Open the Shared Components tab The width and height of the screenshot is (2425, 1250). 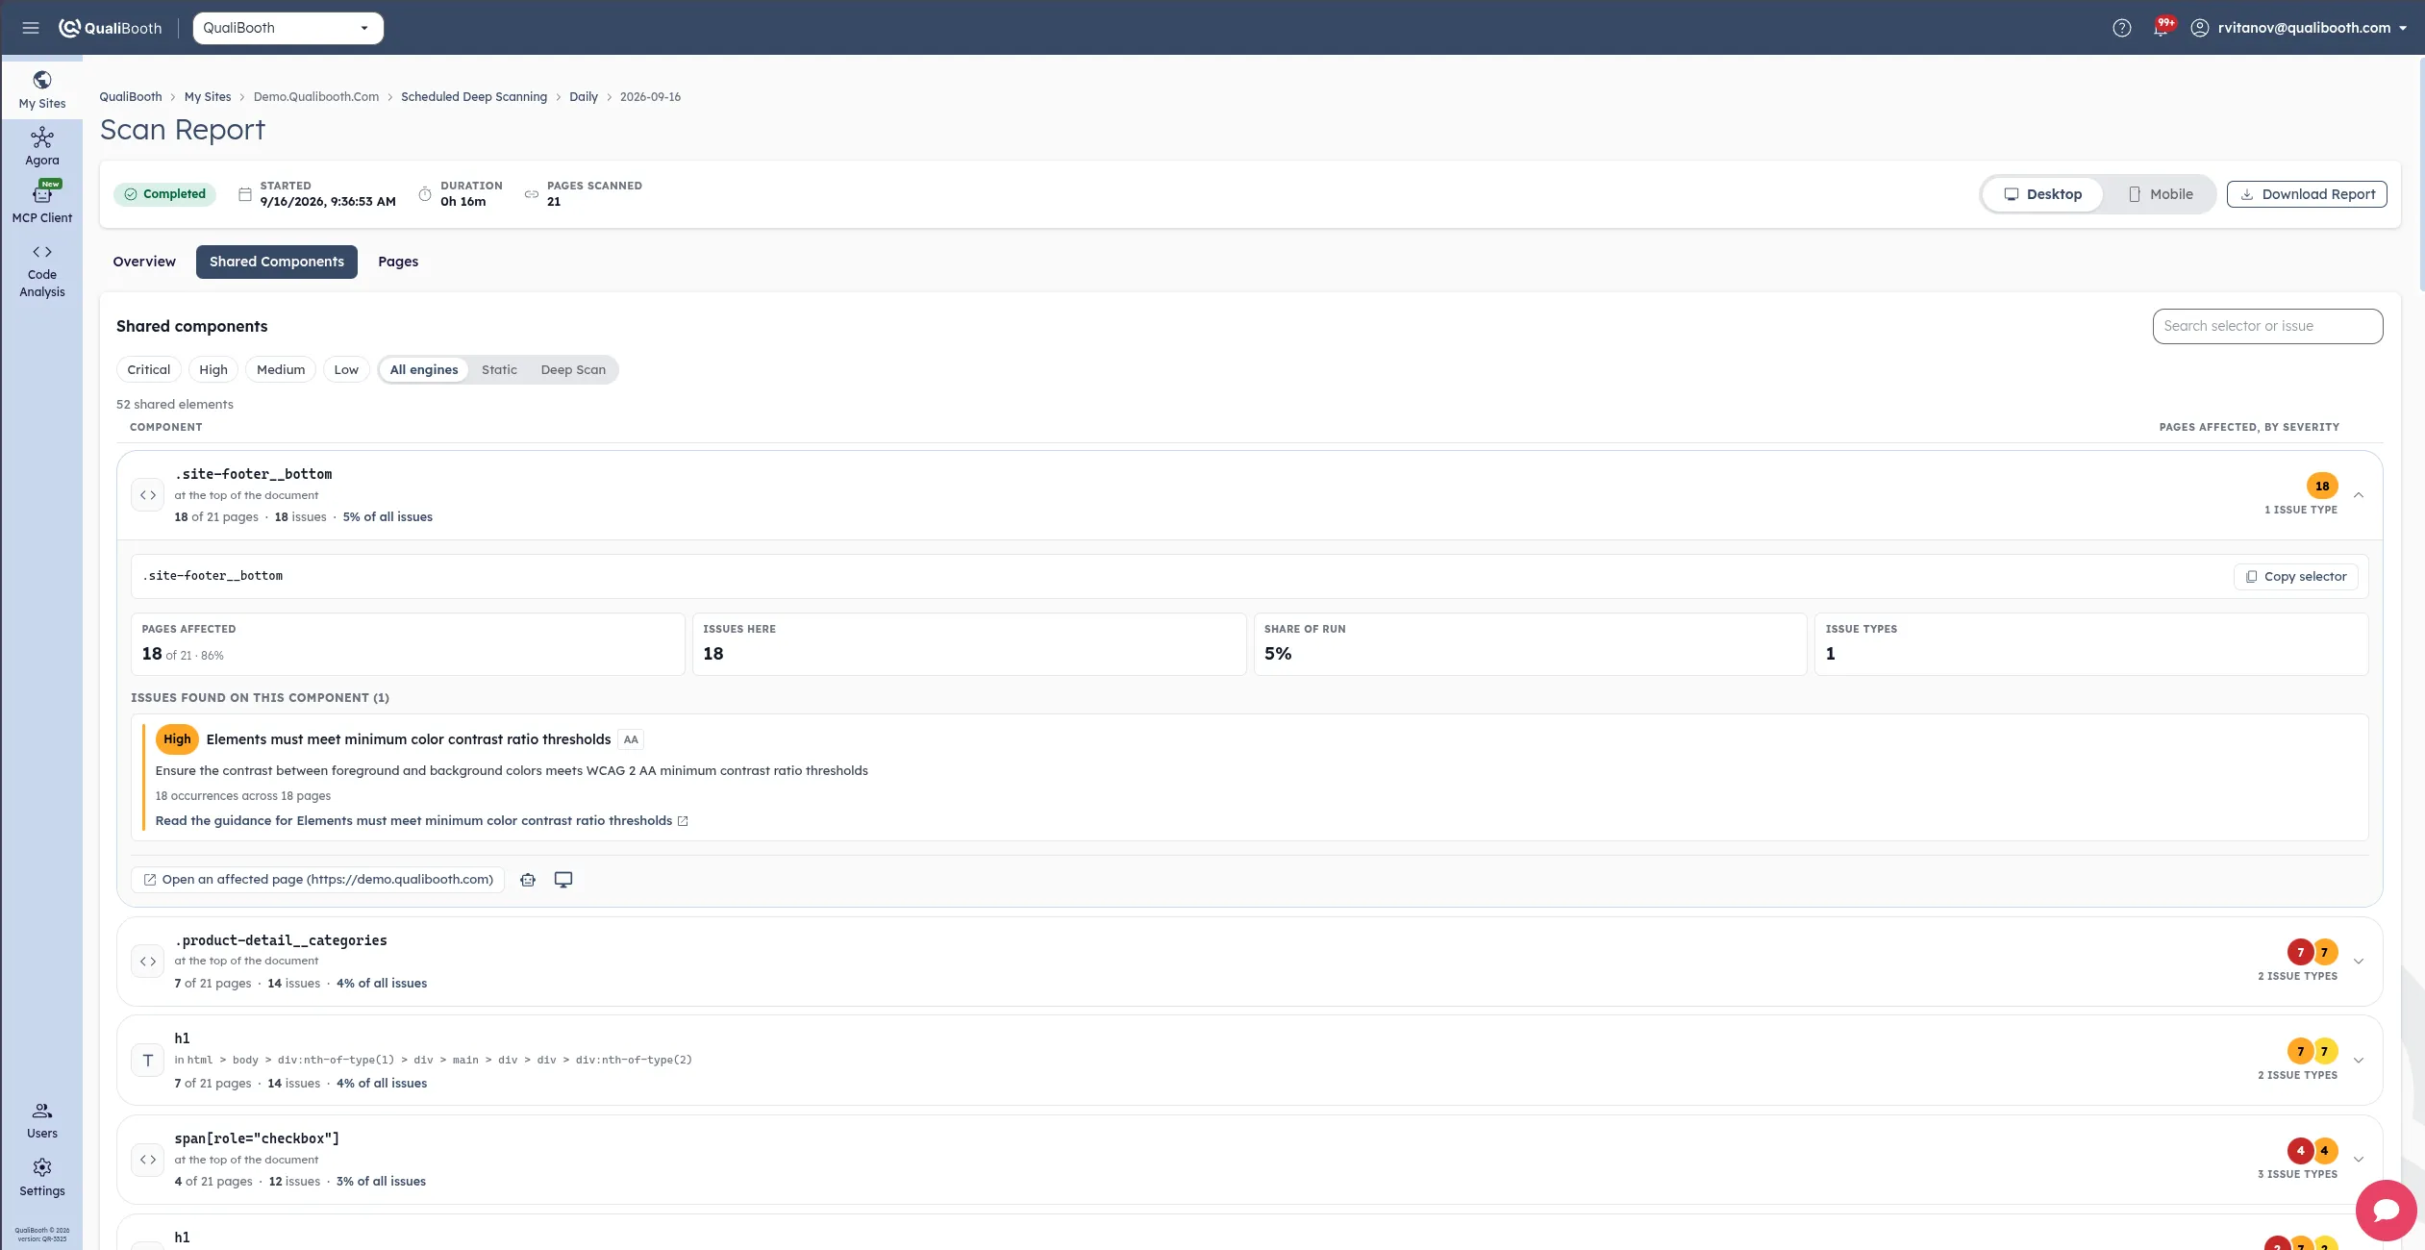[277, 262]
